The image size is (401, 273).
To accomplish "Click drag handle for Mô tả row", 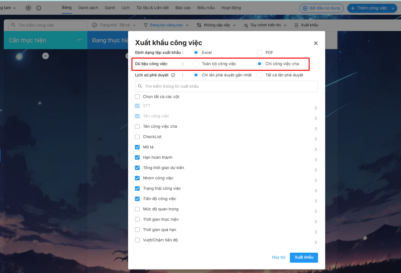I will pyautogui.click(x=316, y=149).
